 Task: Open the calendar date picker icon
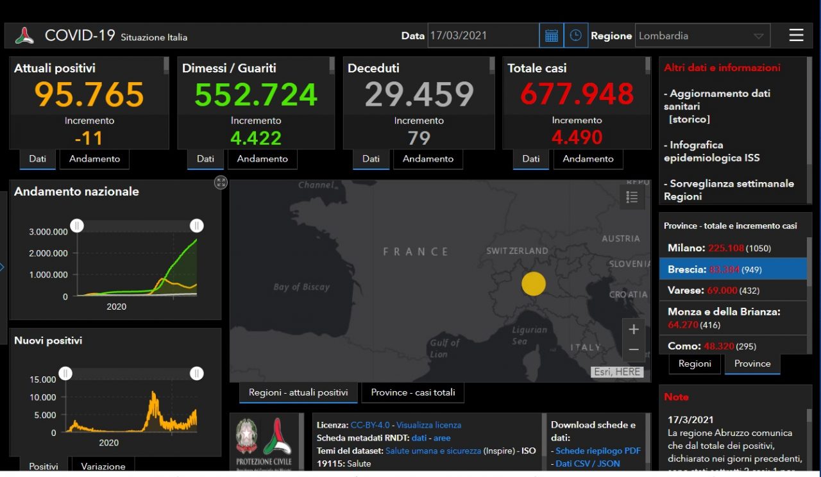click(551, 36)
